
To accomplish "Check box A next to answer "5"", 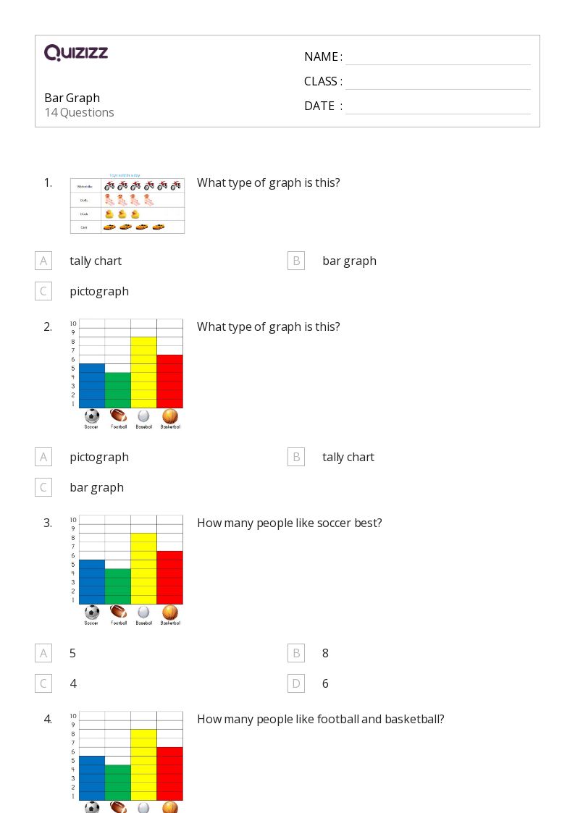I will coord(43,653).
